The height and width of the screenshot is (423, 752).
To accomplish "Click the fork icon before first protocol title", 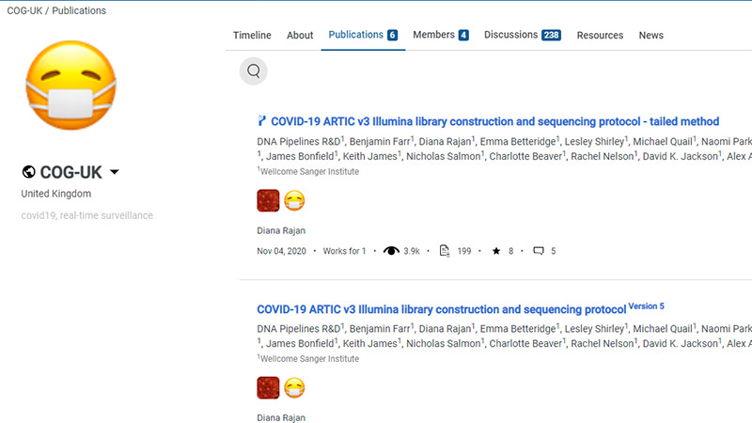I will tap(262, 121).
